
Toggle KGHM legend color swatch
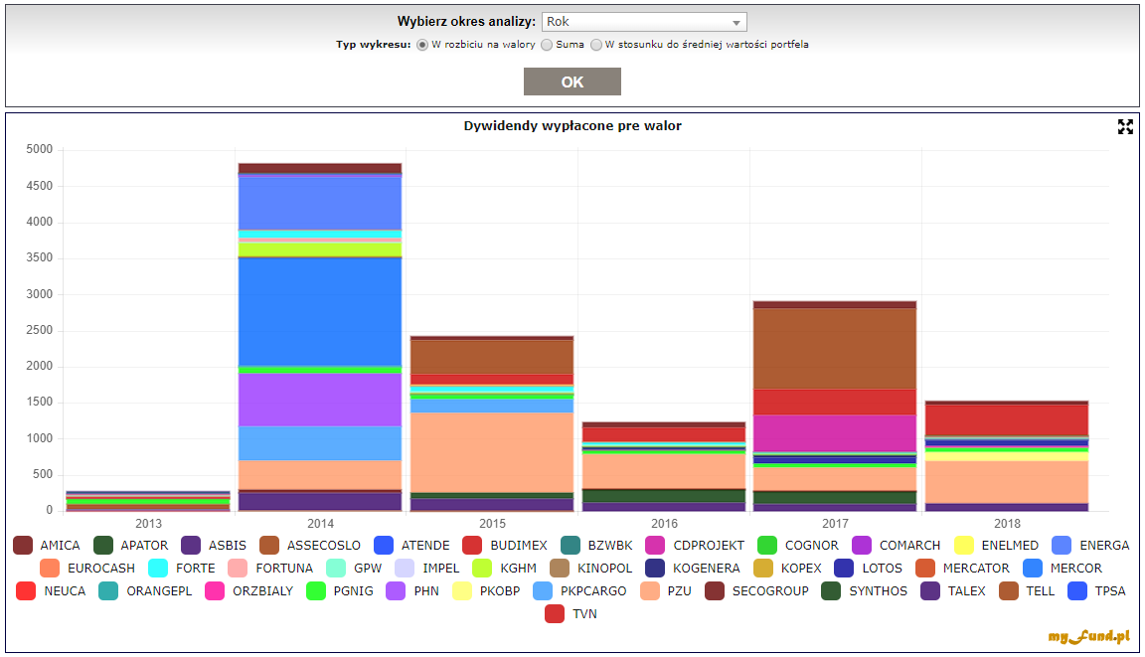(x=482, y=568)
